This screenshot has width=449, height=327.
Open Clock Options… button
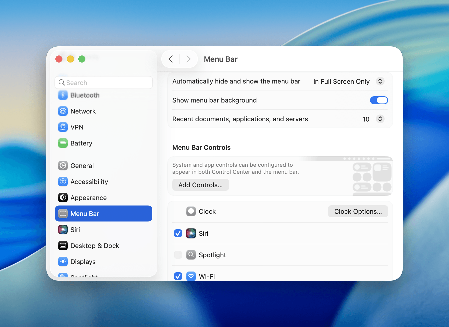(x=358, y=211)
